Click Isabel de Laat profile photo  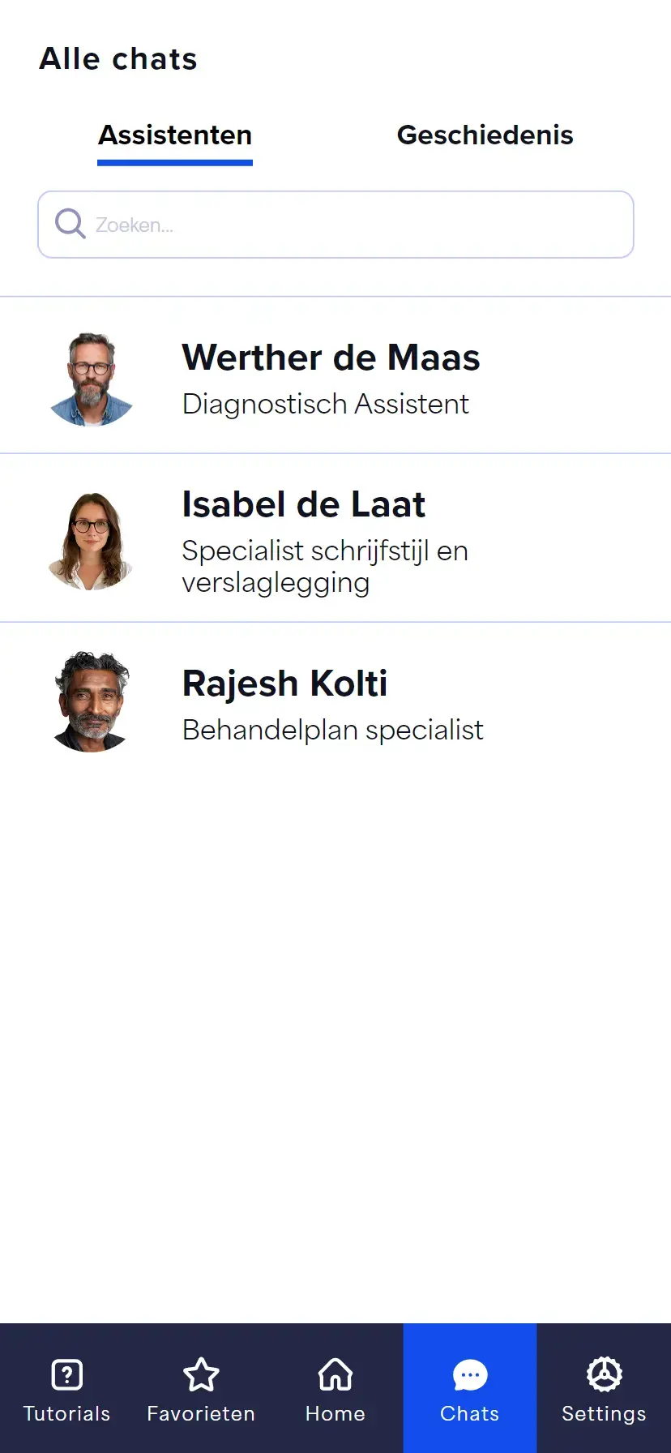click(x=92, y=541)
